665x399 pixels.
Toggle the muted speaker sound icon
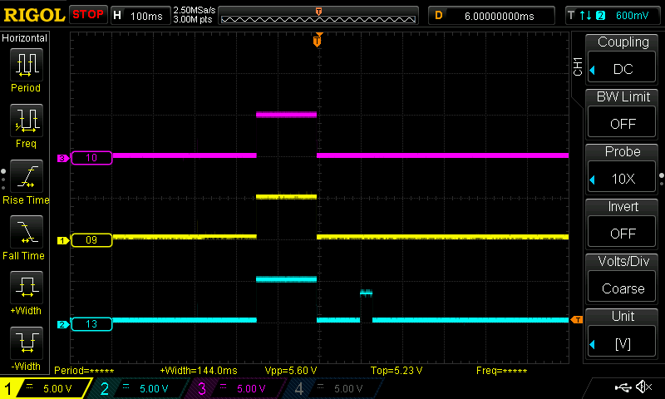click(643, 387)
